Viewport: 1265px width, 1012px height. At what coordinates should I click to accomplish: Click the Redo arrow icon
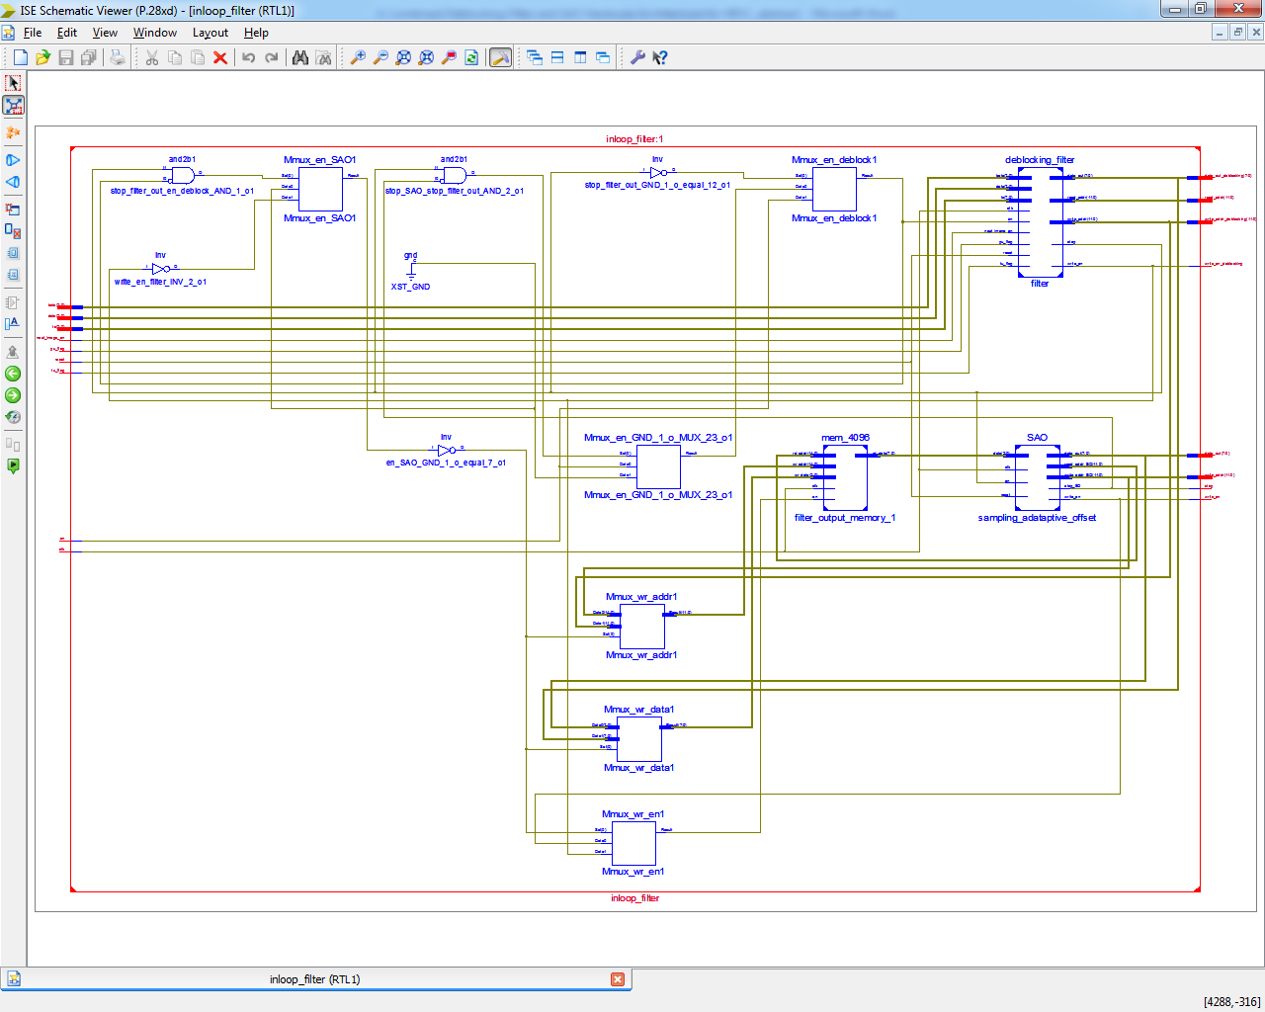272,57
